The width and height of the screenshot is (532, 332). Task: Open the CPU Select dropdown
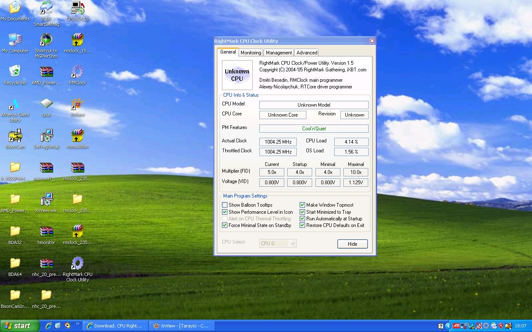[278, 244]
